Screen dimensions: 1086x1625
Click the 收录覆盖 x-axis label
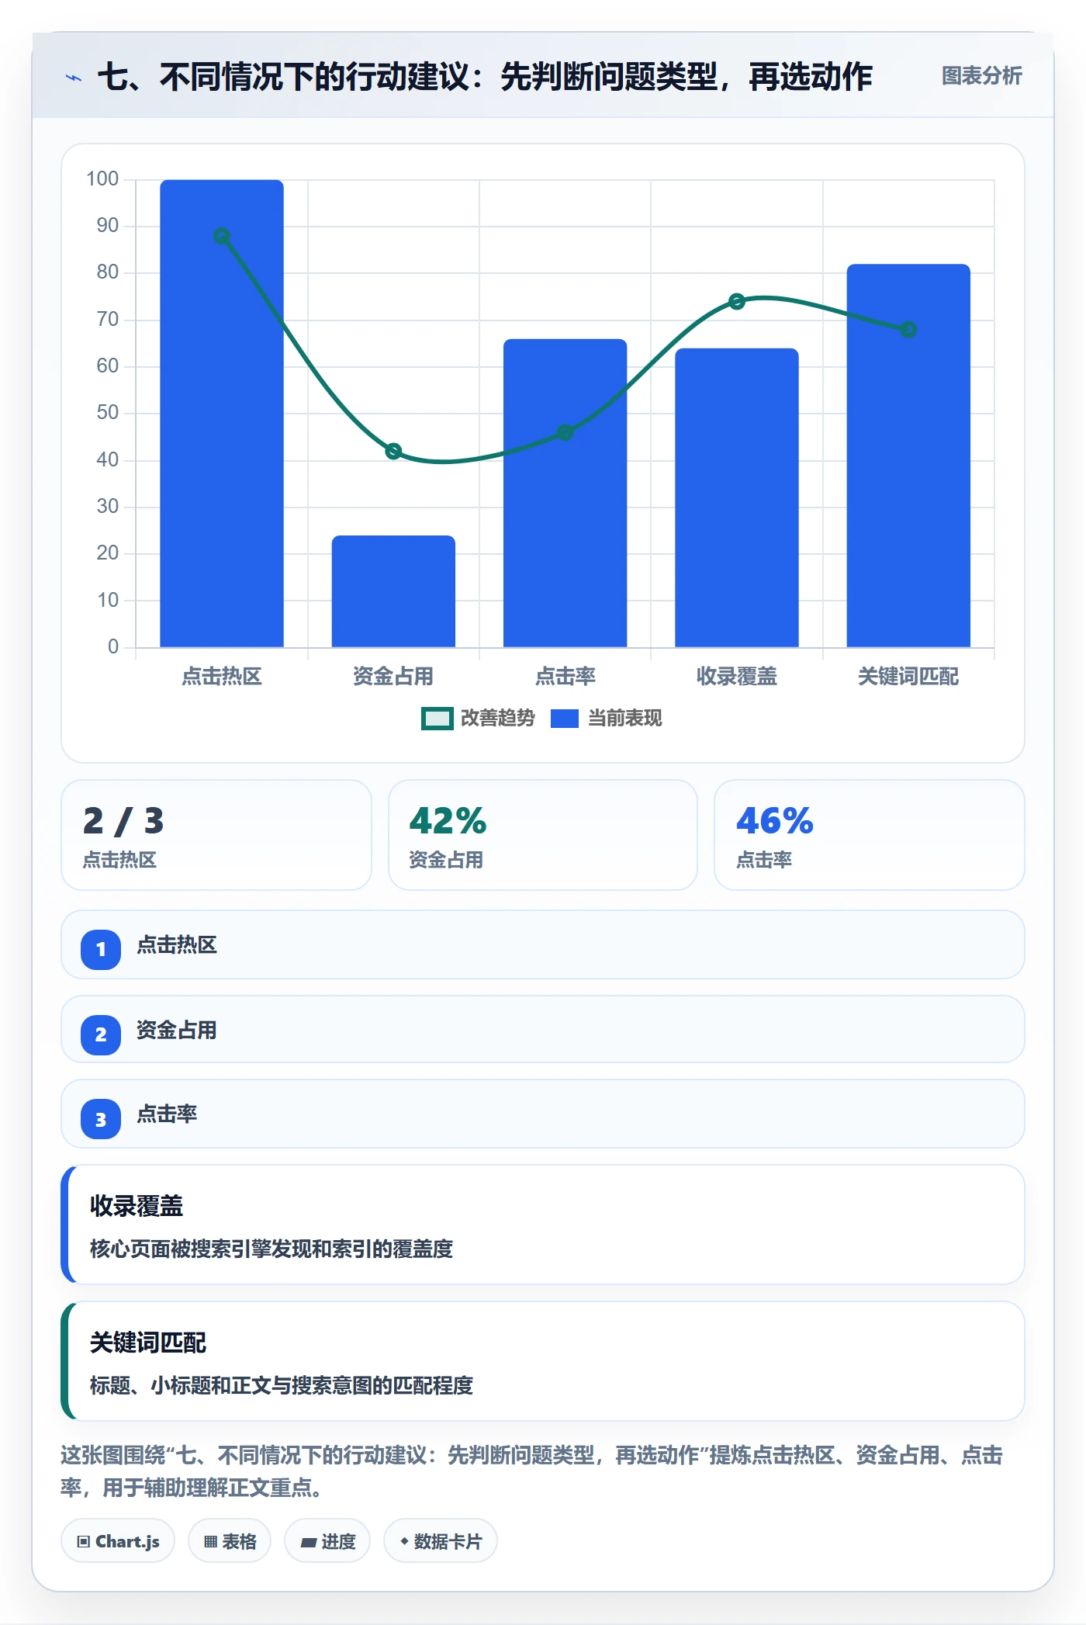pos(737,677)
